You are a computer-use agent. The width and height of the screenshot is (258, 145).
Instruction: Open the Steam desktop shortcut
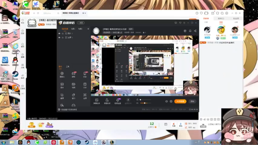(15, 76)
